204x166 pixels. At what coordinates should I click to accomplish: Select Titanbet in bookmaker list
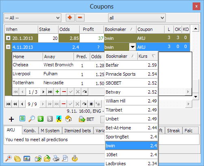click(131, 110)
